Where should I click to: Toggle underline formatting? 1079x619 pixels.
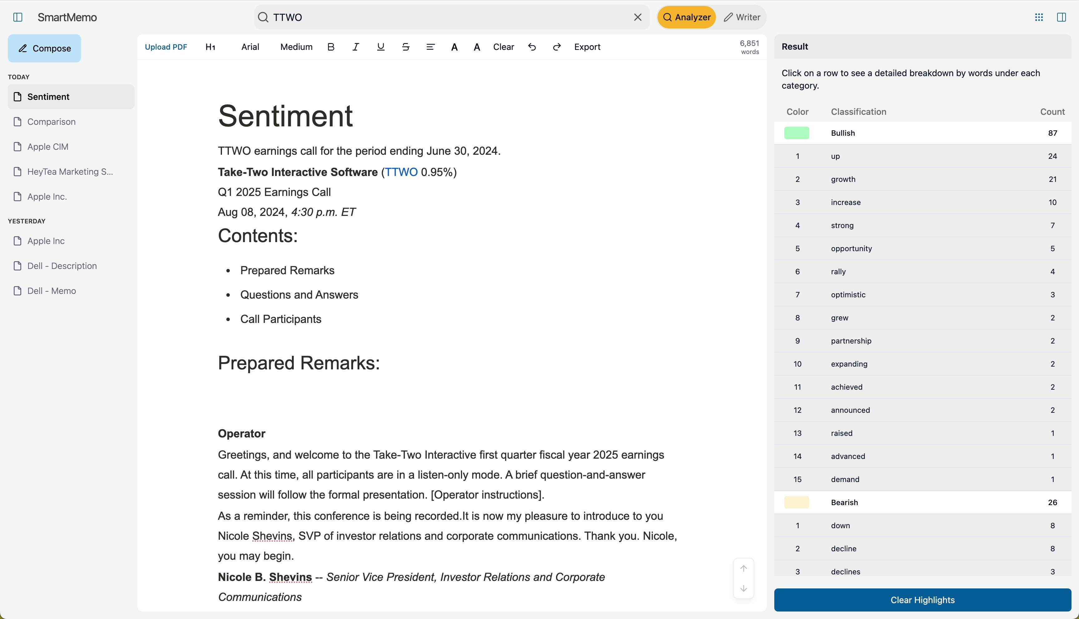pyautogui.click(x=381, y=47)
